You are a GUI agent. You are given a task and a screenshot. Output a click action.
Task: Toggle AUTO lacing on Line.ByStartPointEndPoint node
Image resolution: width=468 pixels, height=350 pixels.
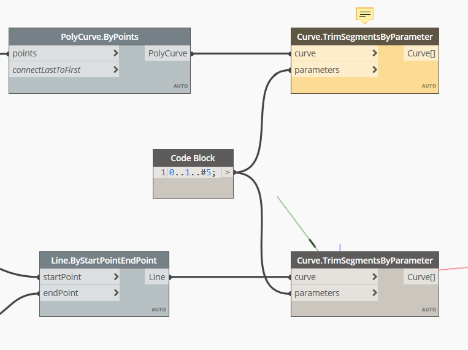pos(158,310)
